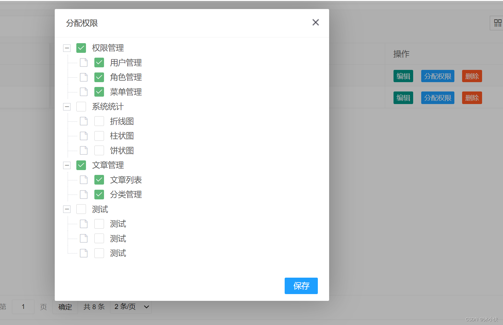Screen dimensions: 503x325
Task: Uncheck the 用户管理 checkbox
Action: (x=99, y=62)
